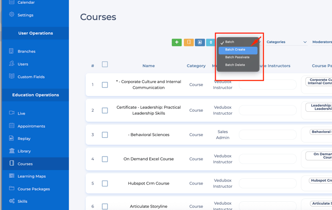Expand the Categories filter dropdown
The image size is (332, 210).
286,42
